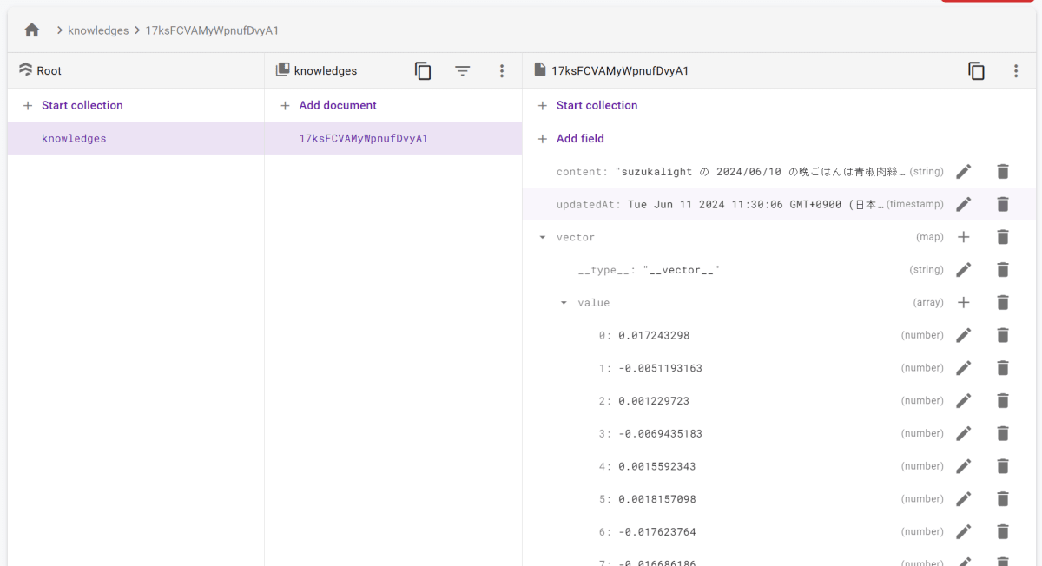Click Root panel header label
The height and width of the screenshot is (566, 1042).
[49, 71]
